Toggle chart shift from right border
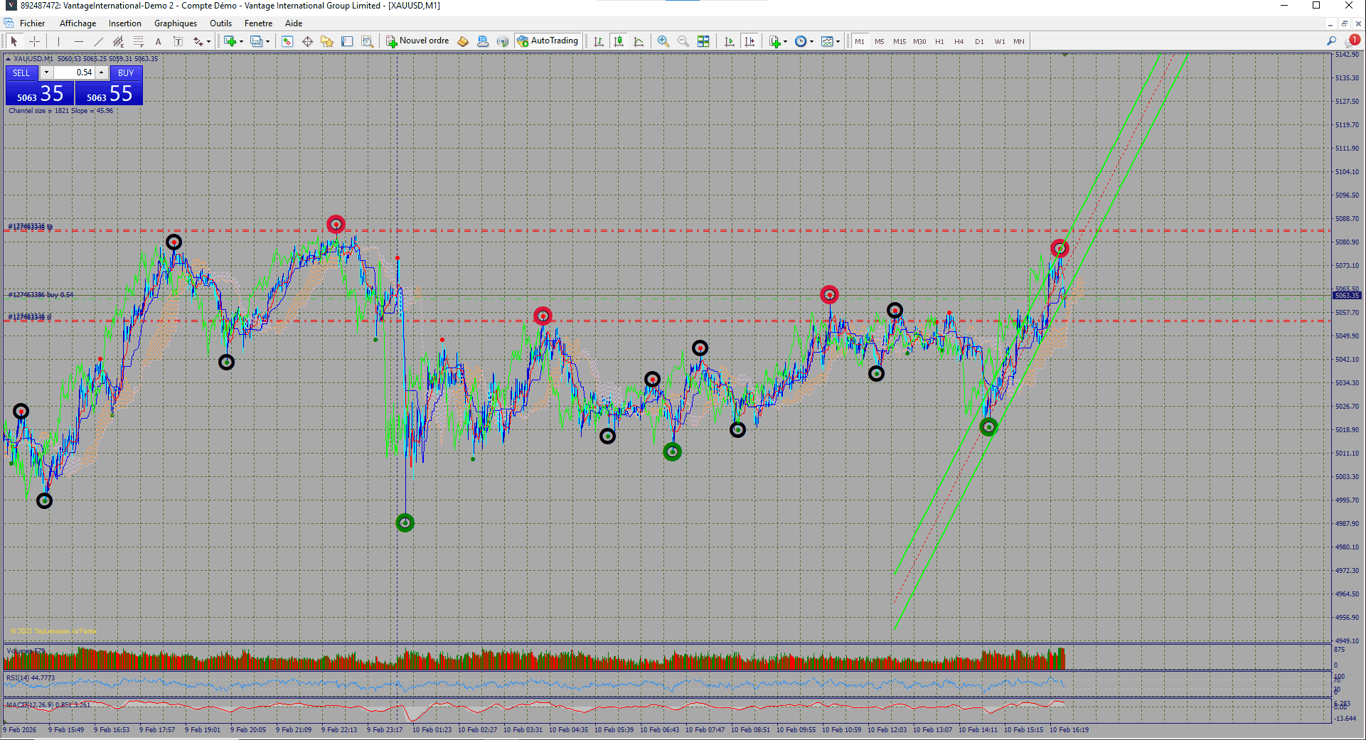This screenshot has height=740, width=1366. 749,41
